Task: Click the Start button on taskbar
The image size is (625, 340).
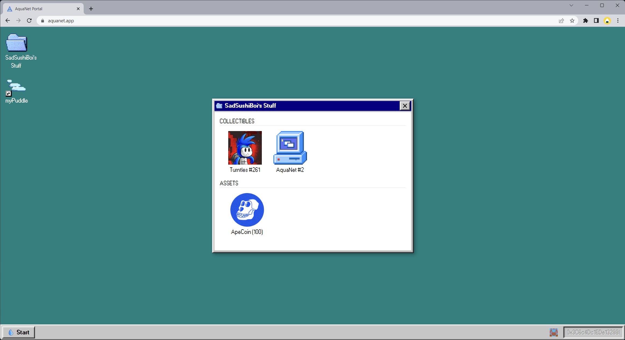Action: pos(19,332)
